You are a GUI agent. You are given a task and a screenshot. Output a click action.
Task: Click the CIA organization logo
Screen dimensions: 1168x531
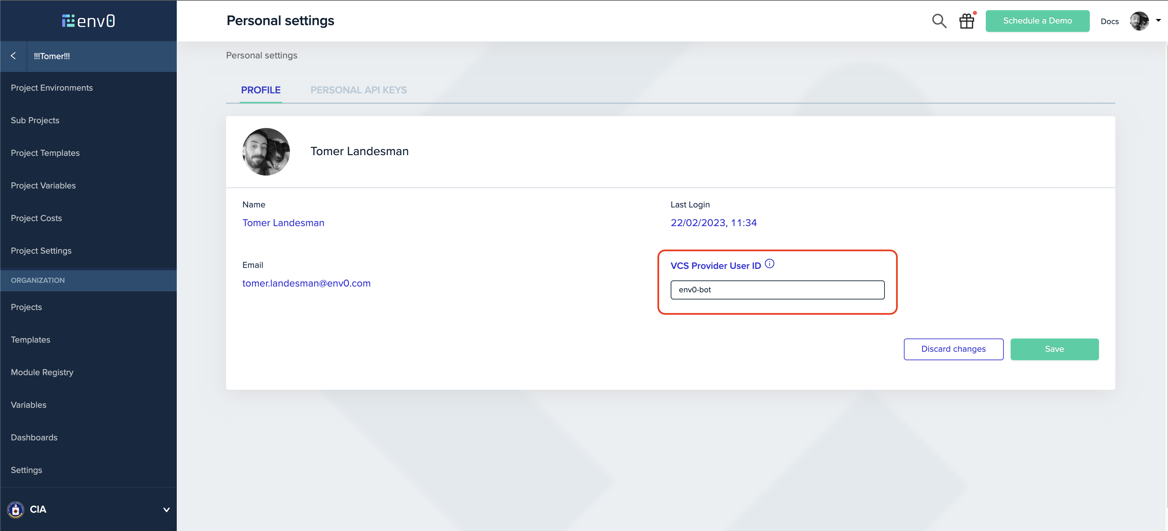16,509
